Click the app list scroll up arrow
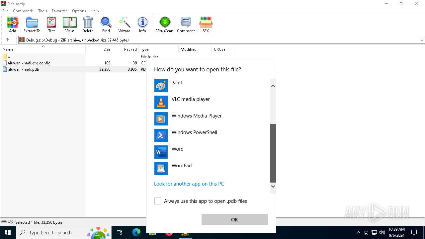This screenshot has height=239, width=425. [x=273, y=86]
